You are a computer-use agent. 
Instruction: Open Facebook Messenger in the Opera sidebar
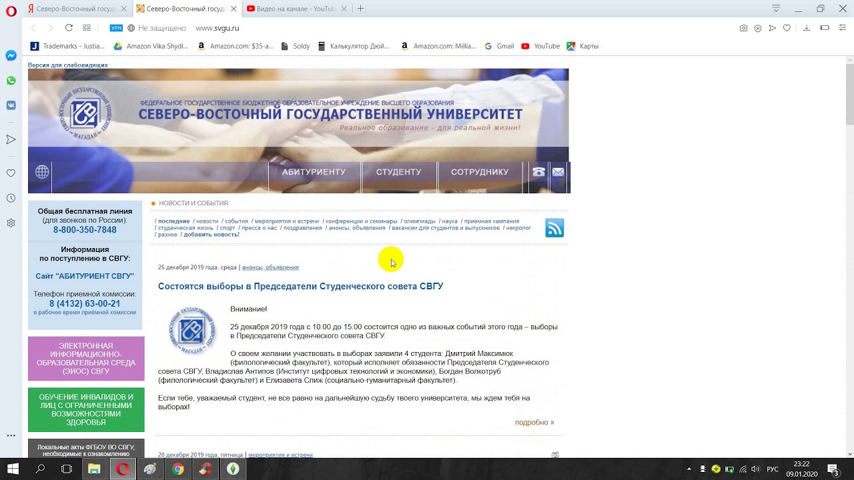point(11,56)
